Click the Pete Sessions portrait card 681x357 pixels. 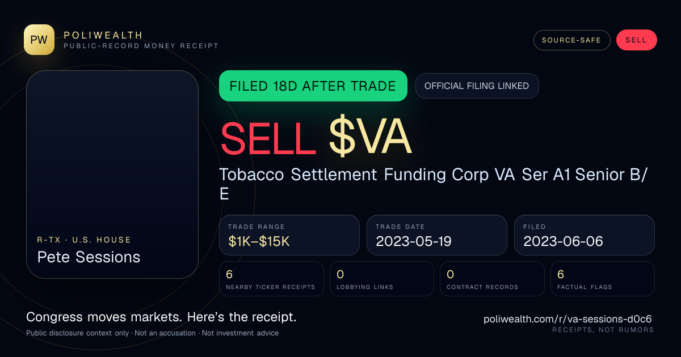(x=112, y=175)
